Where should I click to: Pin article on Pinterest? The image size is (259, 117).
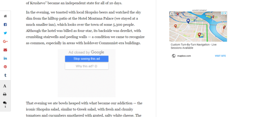pos(5,67)
